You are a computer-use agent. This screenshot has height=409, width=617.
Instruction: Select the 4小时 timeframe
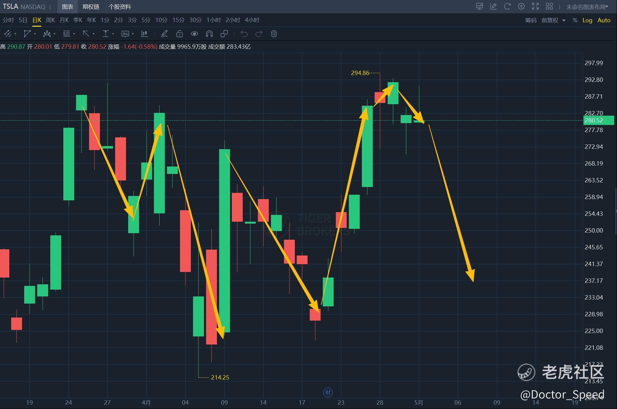tap(252, 20)
